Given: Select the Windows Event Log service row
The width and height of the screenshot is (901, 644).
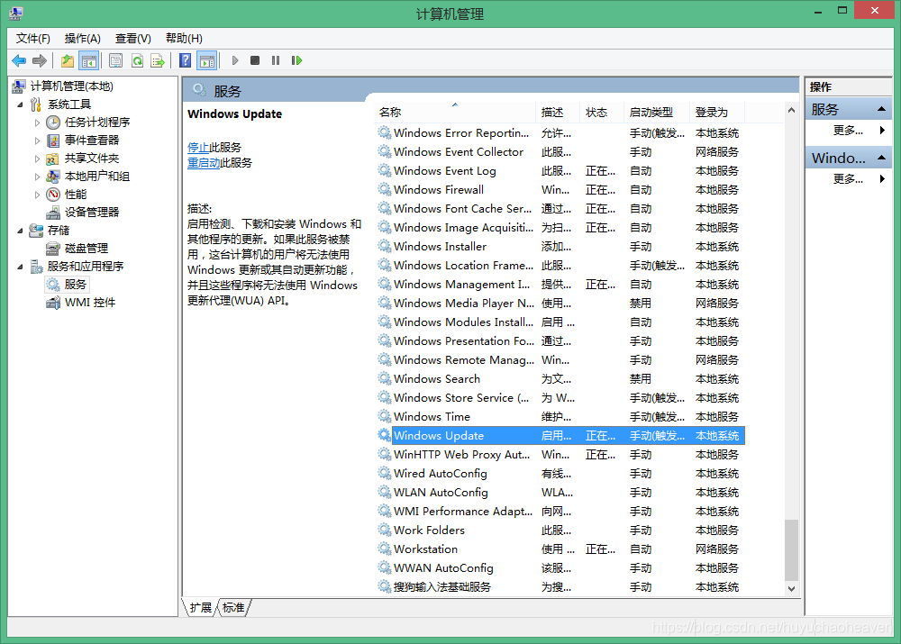Looking at the screenshot, I should (560, 170).
